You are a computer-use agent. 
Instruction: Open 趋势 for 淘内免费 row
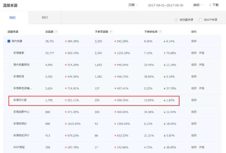(x=194, y=41)
